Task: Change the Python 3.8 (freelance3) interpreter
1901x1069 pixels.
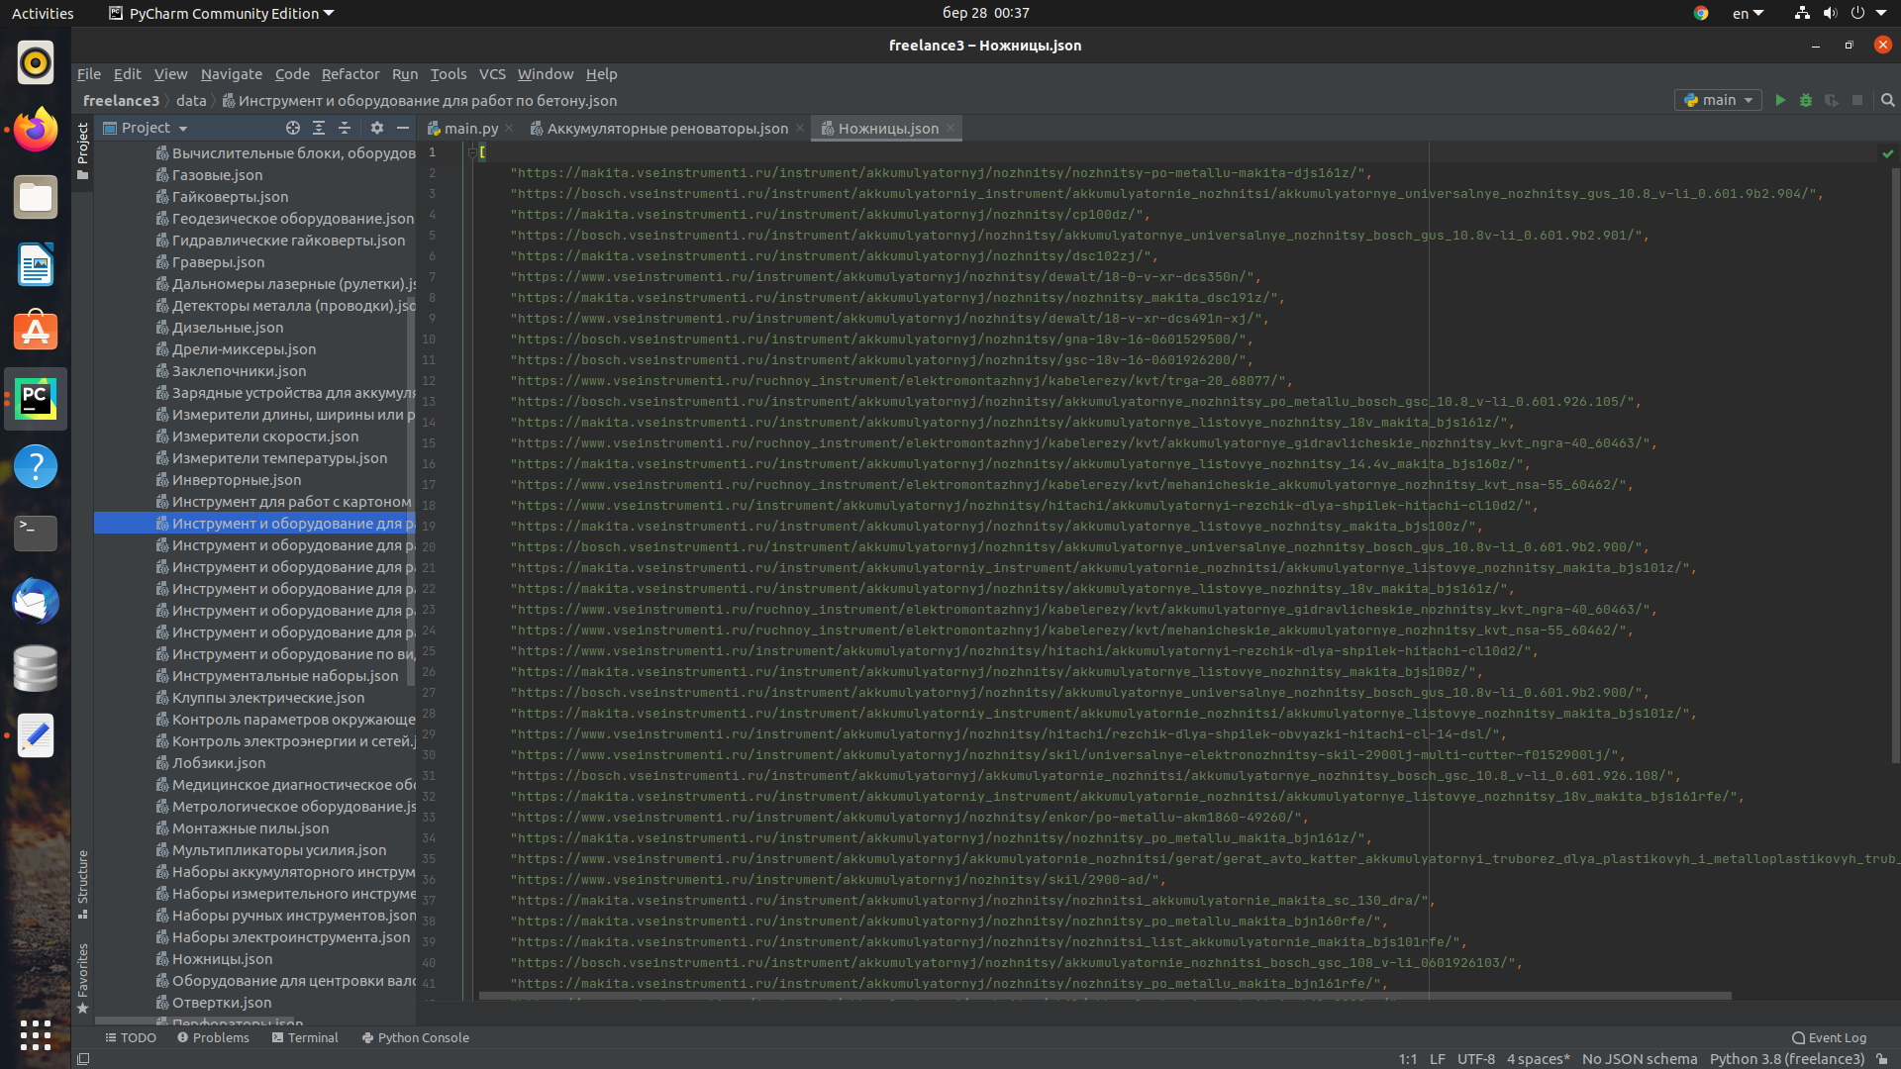Action: [1786, 1059]
